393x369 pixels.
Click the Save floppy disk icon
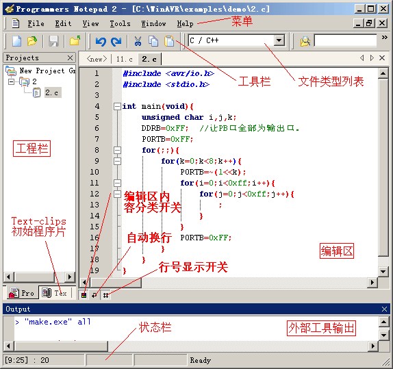pos(53,41)
